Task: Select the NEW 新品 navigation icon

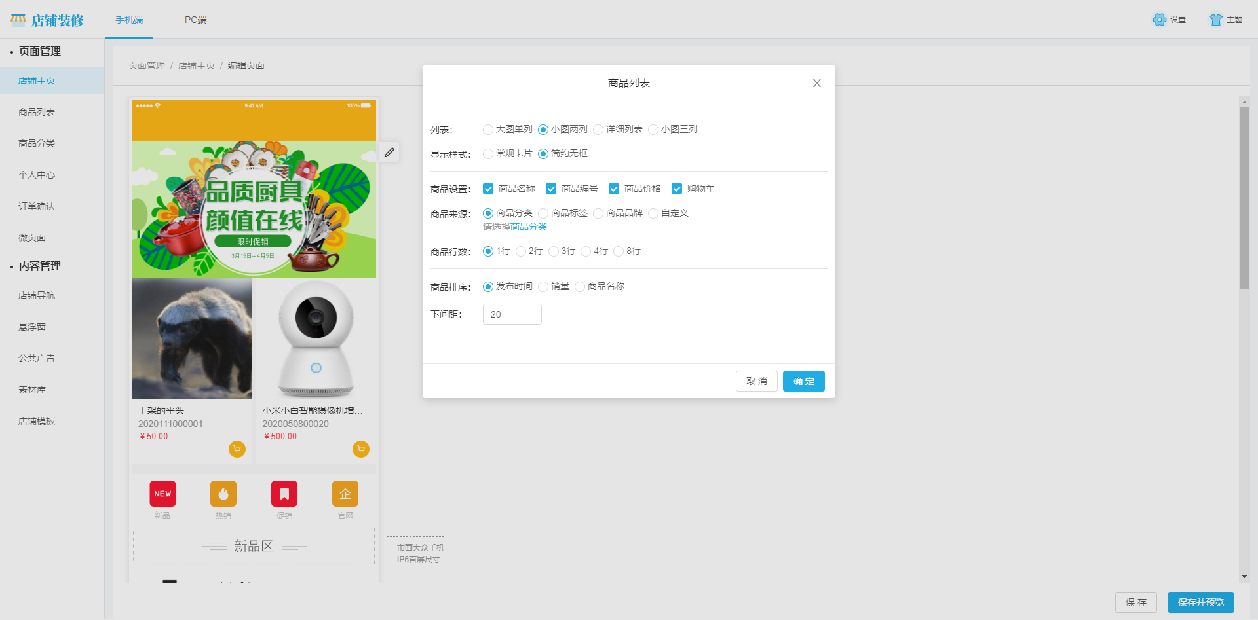Action: point(162,494)
